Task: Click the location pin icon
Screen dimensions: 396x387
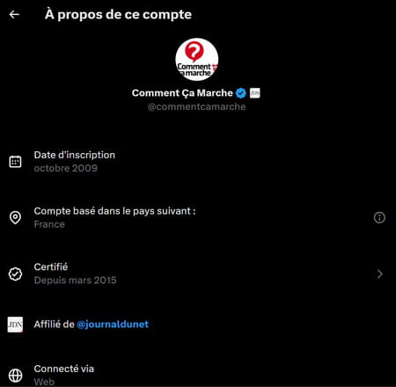Action: click(15, 217)
